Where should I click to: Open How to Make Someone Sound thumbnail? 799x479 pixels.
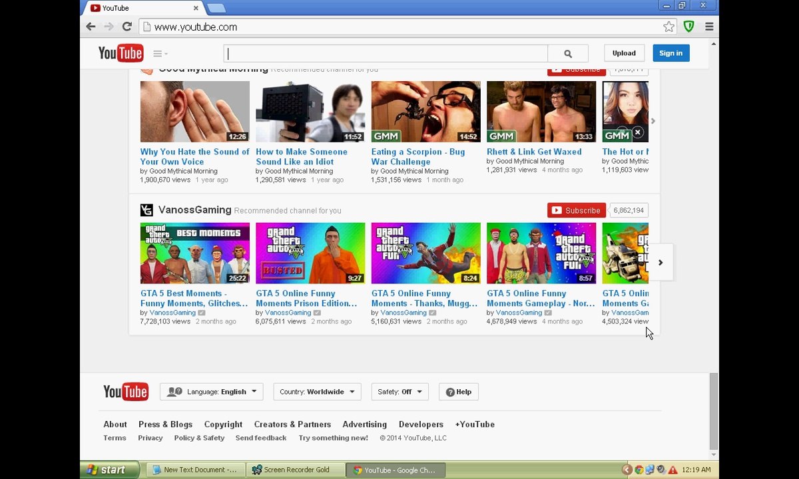310,112
